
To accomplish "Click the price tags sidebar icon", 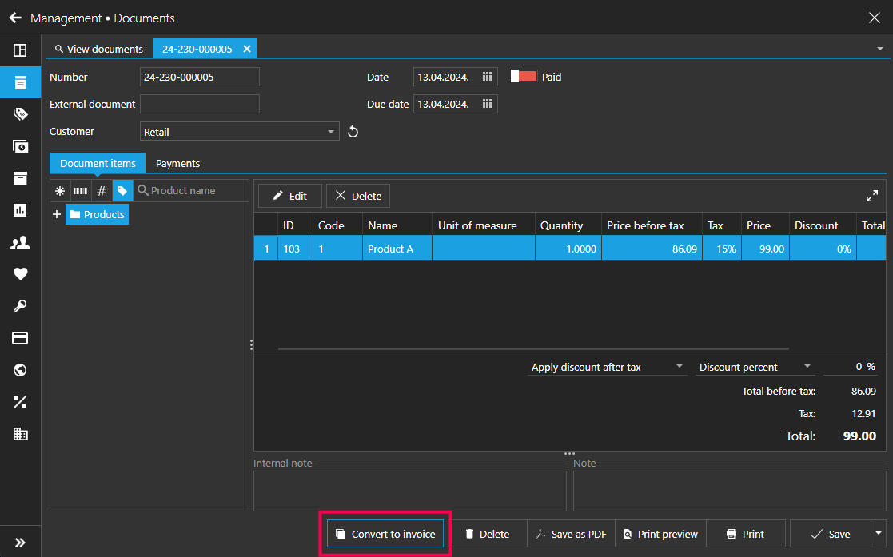I will pos(20,114).
